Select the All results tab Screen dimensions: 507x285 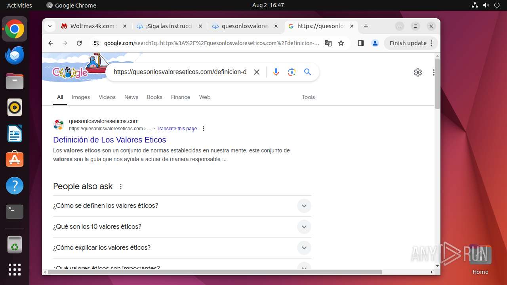point(60,97)
